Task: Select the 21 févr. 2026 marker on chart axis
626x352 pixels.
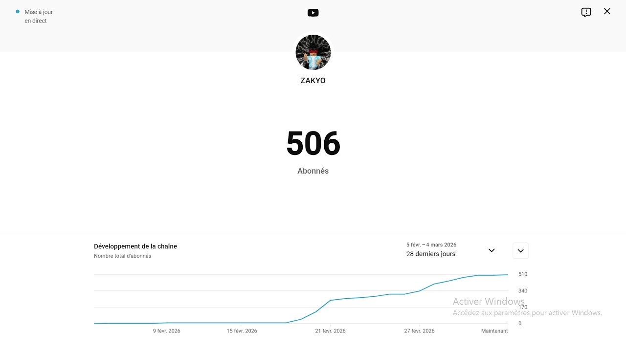Action: 330,331
